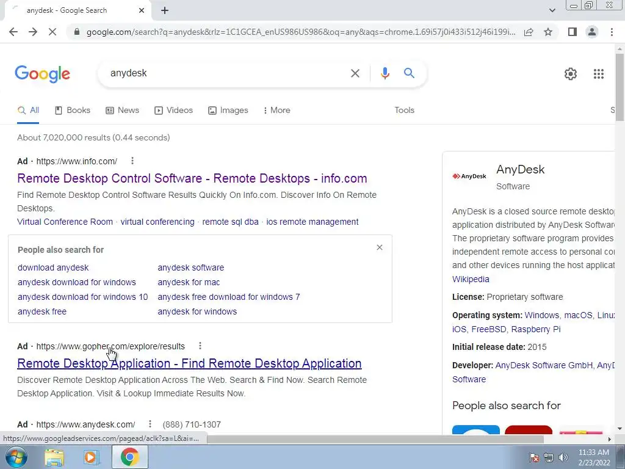Viewport: 625px width, 469px height.
Task: Search for anydesk free download for windows 7
Action: 228,297
